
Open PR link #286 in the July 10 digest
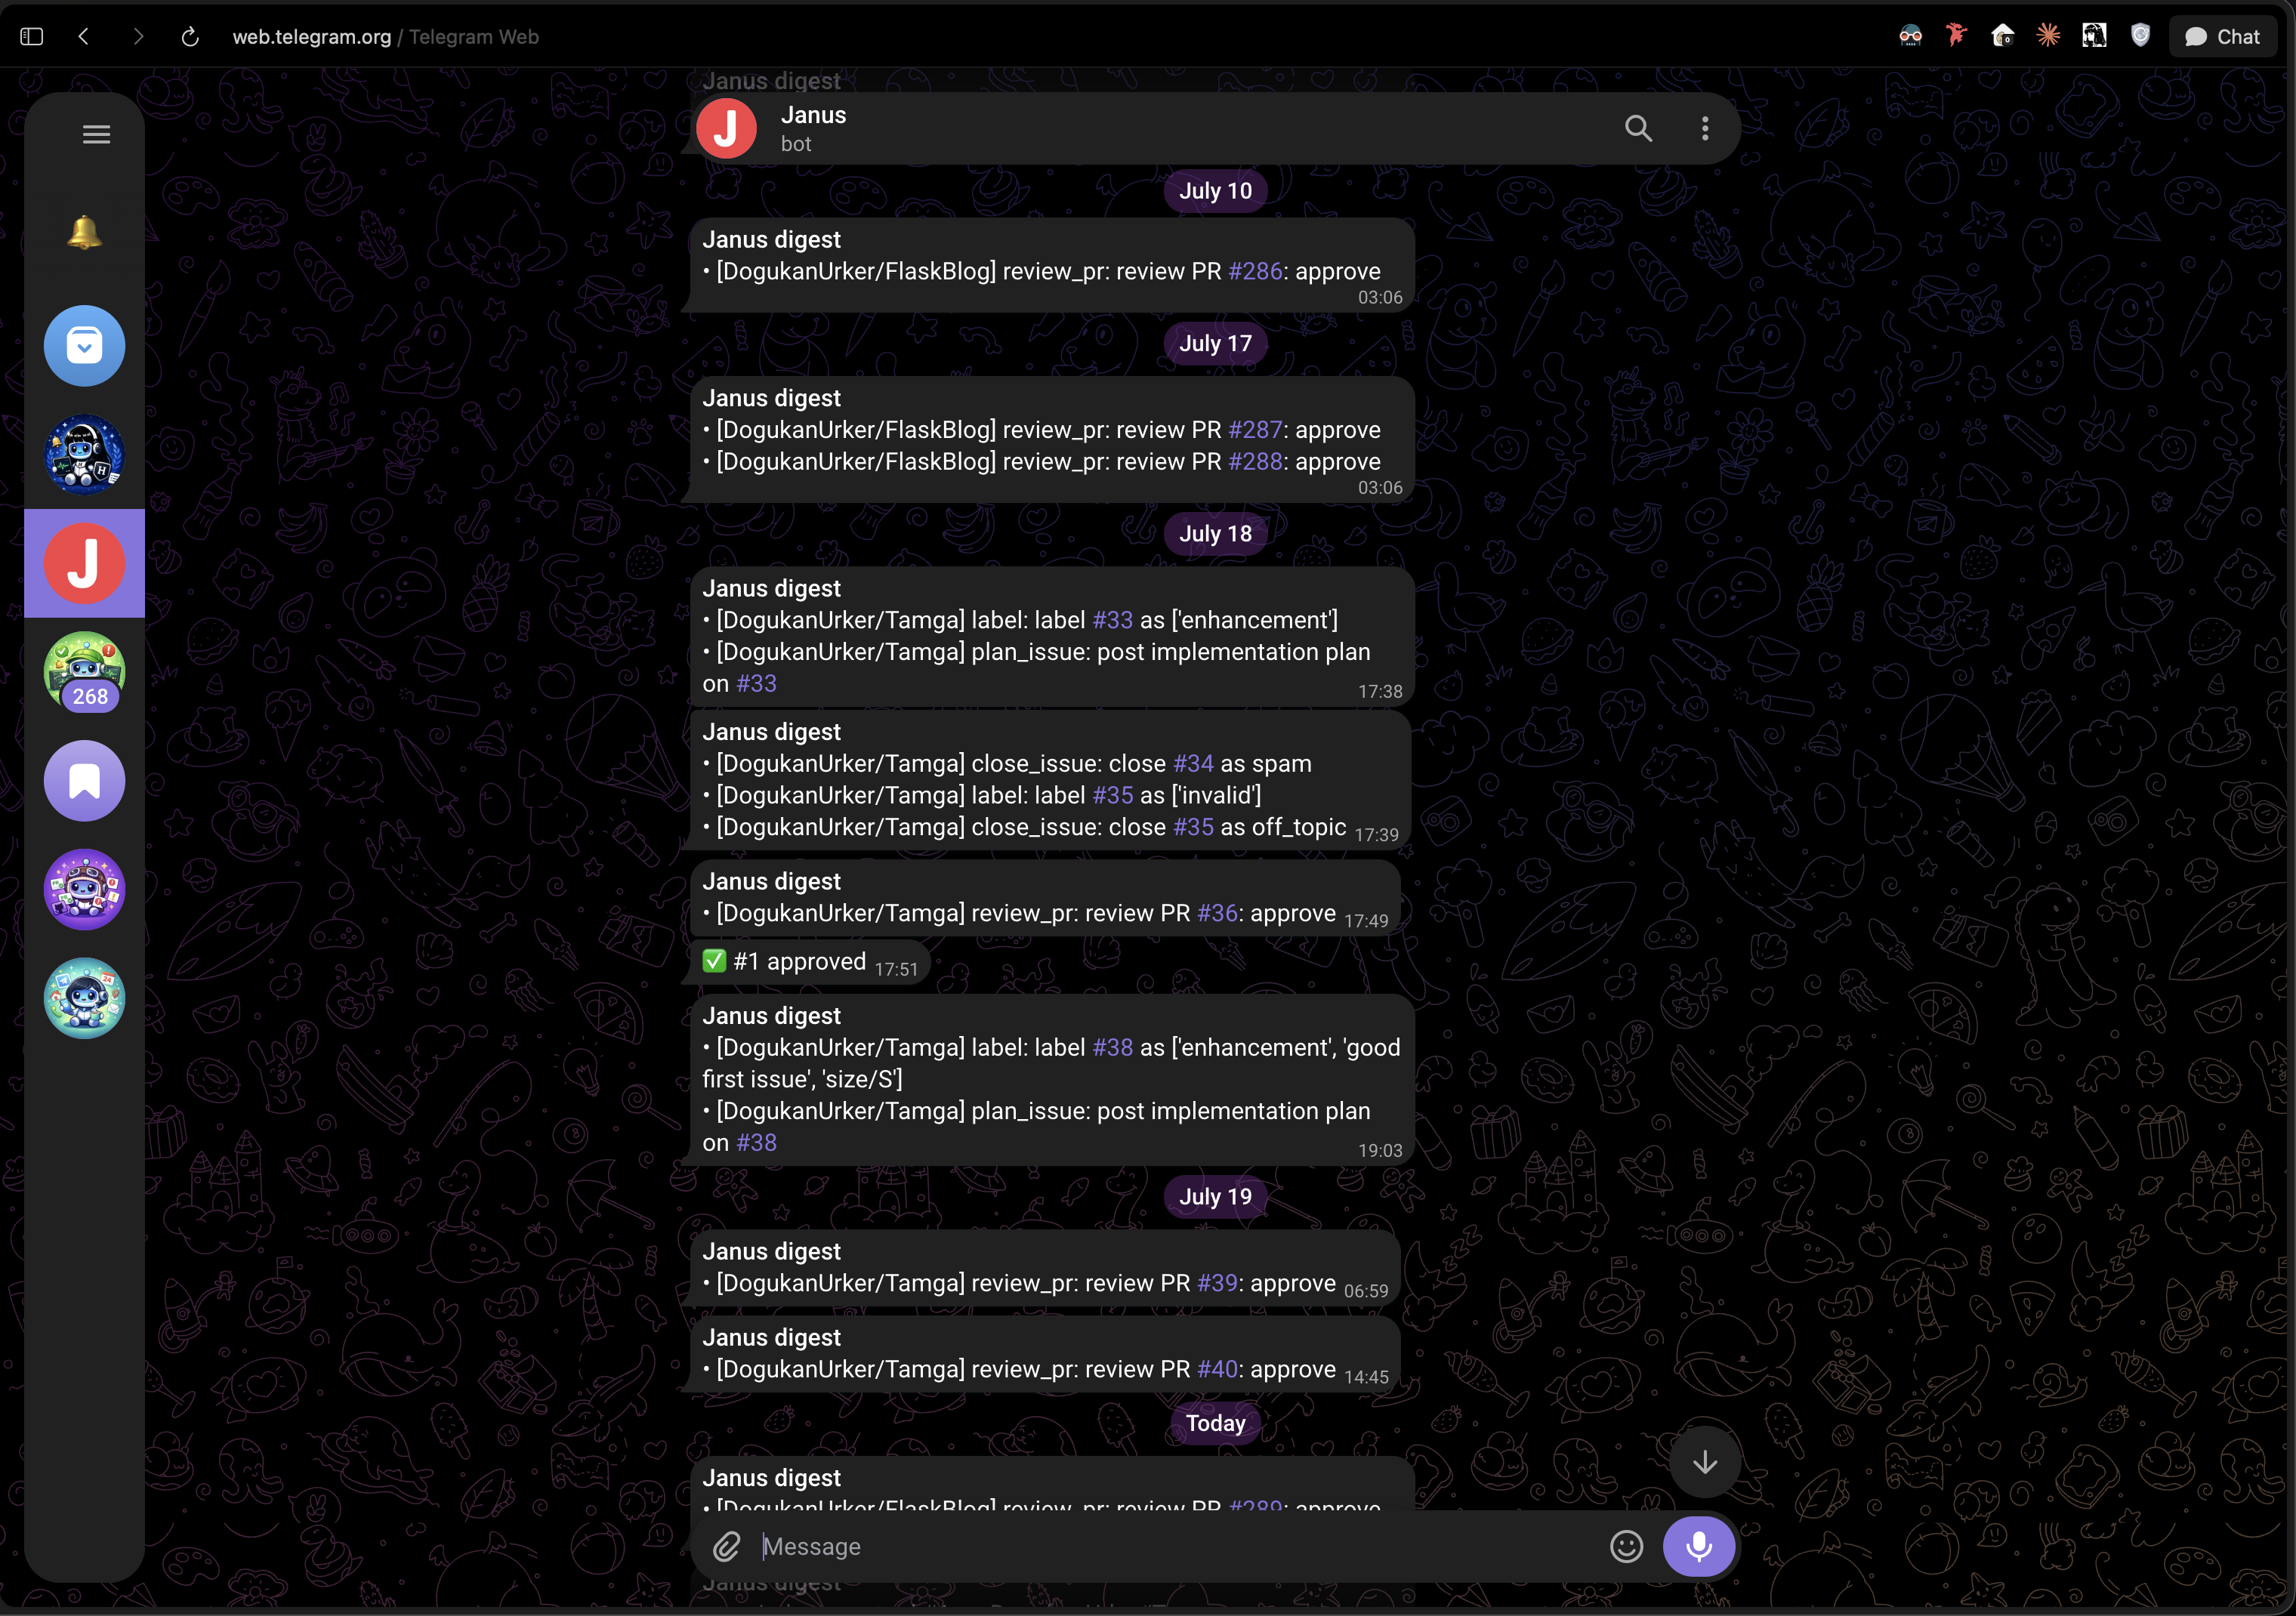[x=1255, y=271]
